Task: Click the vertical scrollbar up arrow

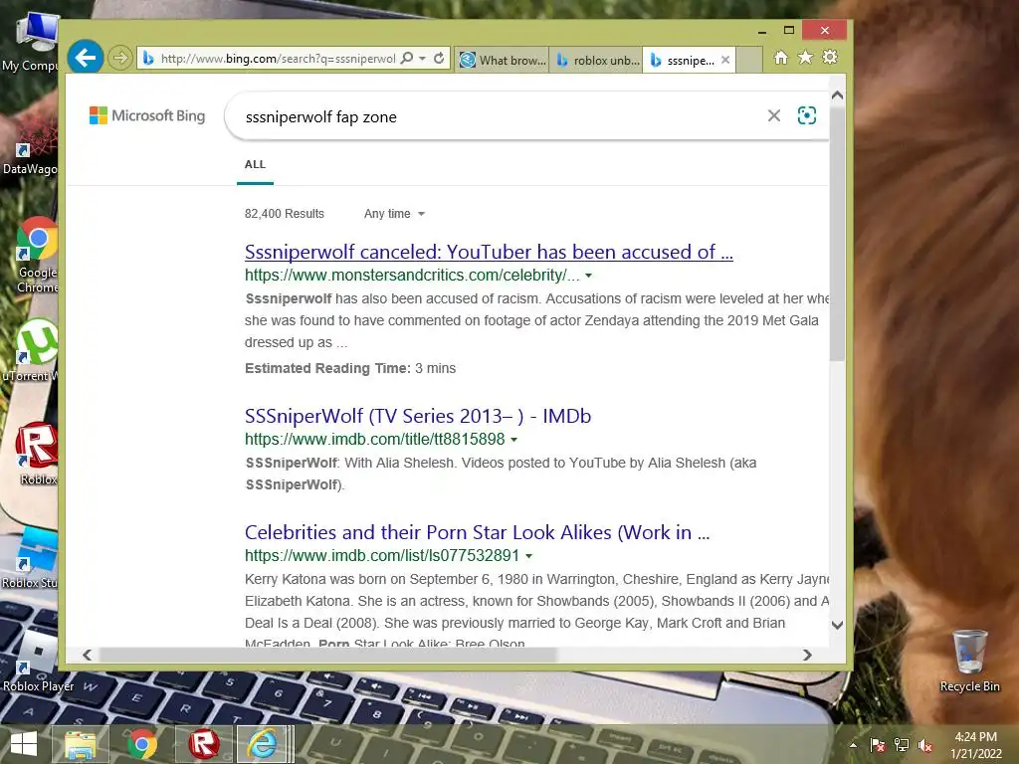Action: point(837,95)
